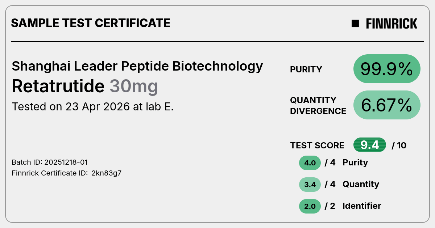Image resolution: width=435 pixels, height=228 pixels.
Task: Click the 9.4 test score pill
Action: coord(370,145)
